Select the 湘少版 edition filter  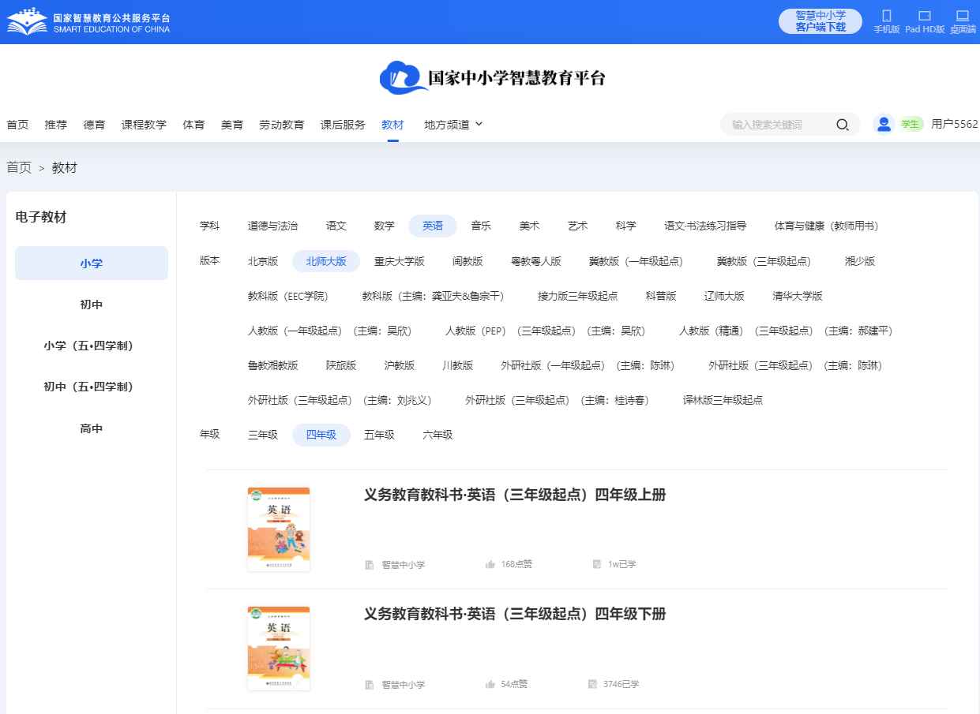(x=860, y=261)
